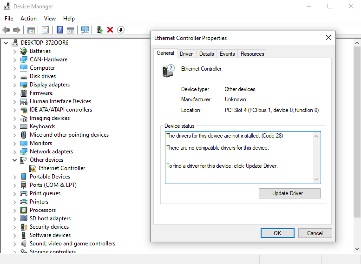Click the Device Manager tree scroll up arrow

point(357,43)
